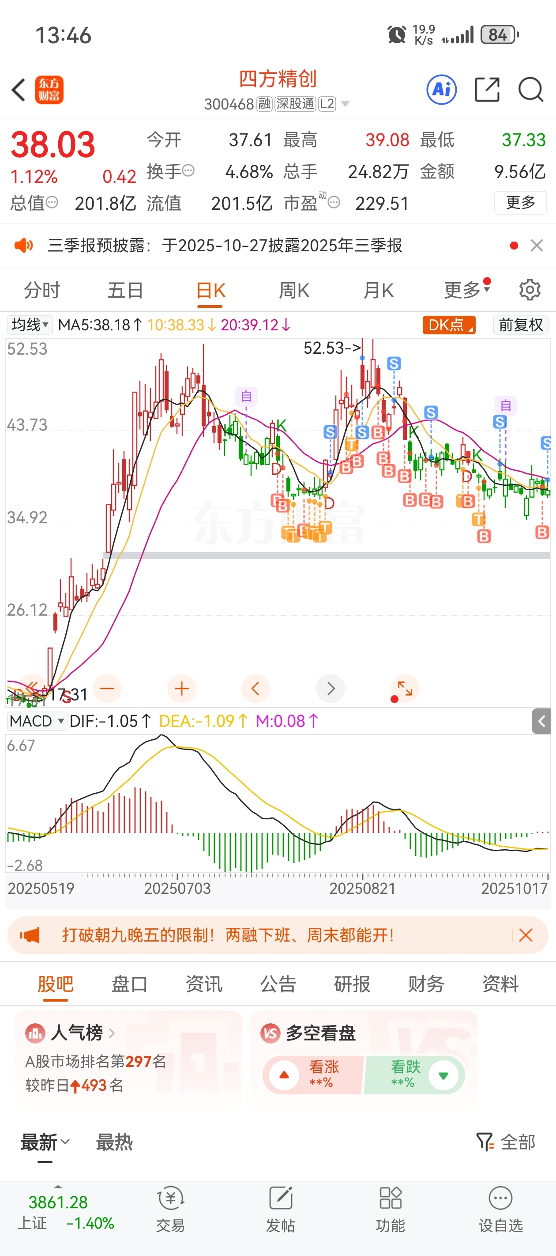Screen dimensions: 556x1256
Task: Tap the 20250821 date axis label
Action: tap(362, 888)
